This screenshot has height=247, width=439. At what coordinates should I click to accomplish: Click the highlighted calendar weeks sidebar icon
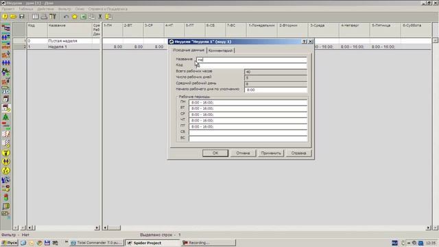click(5, 108)
